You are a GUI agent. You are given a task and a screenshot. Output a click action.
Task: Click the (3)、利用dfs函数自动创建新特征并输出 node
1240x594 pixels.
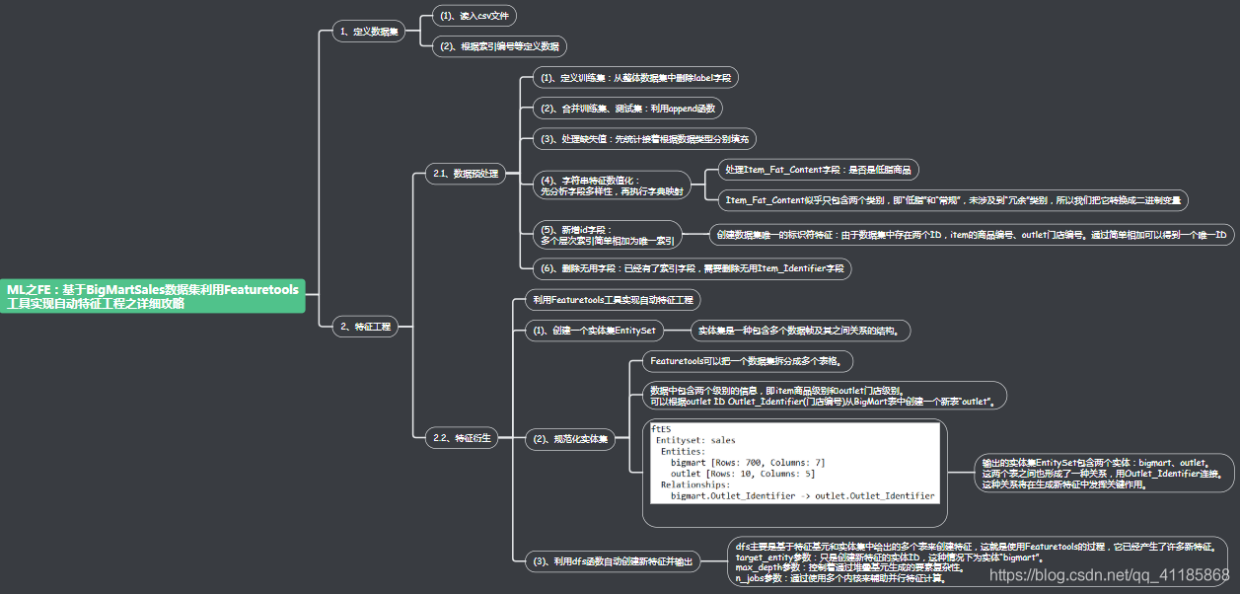(x=612, y=561)
